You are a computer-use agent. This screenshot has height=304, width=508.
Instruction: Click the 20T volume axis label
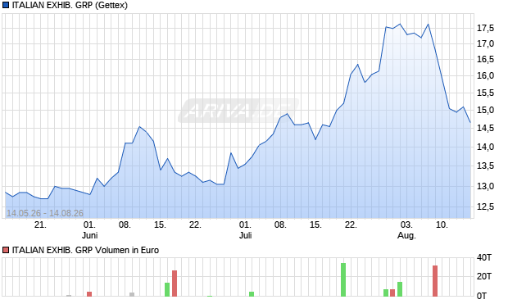coord(484,276)
